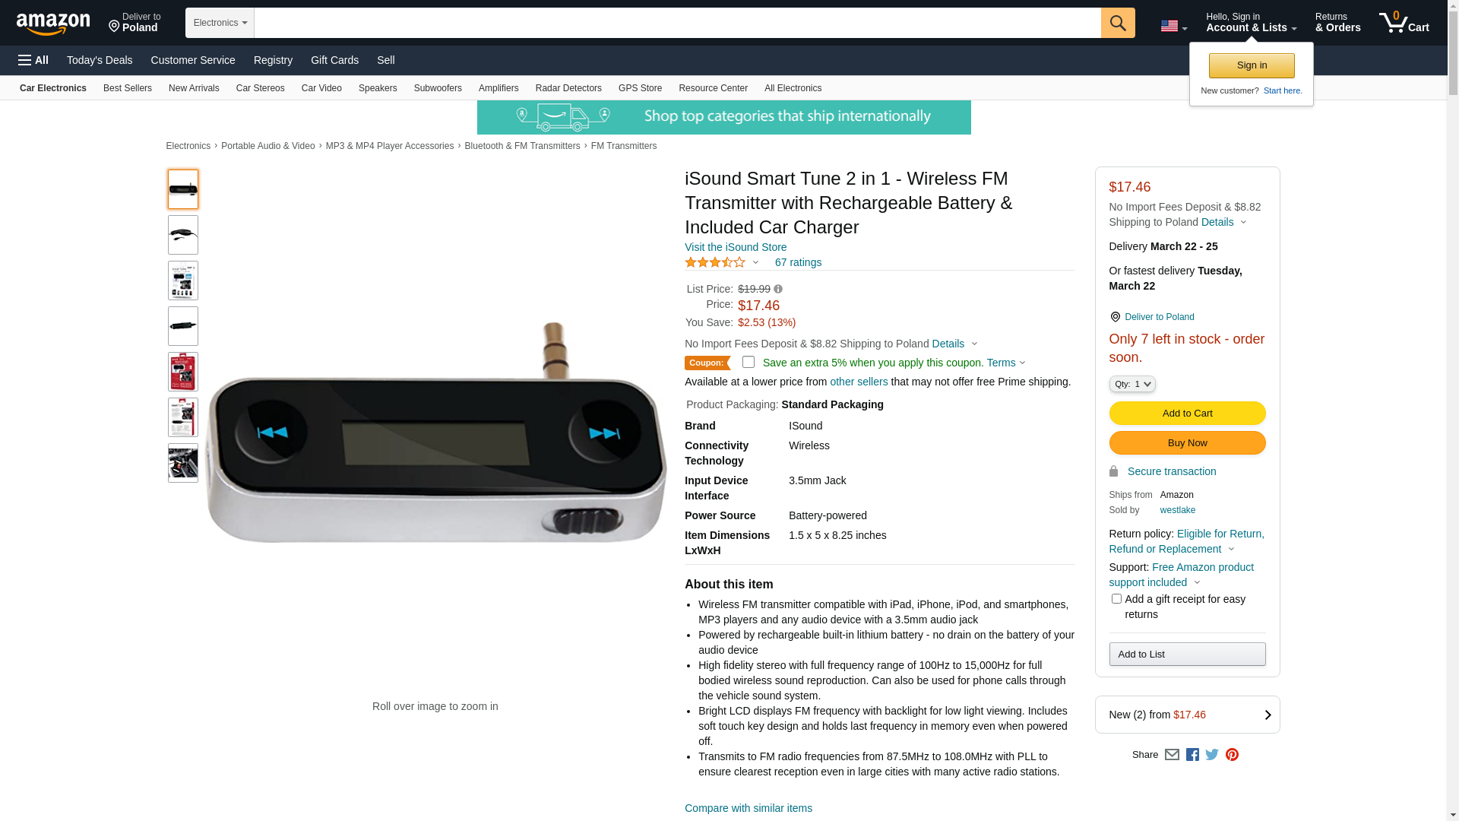Open the Qty quantity dropdown
Screen dimensions: 1459x821
coord(1132,385)
